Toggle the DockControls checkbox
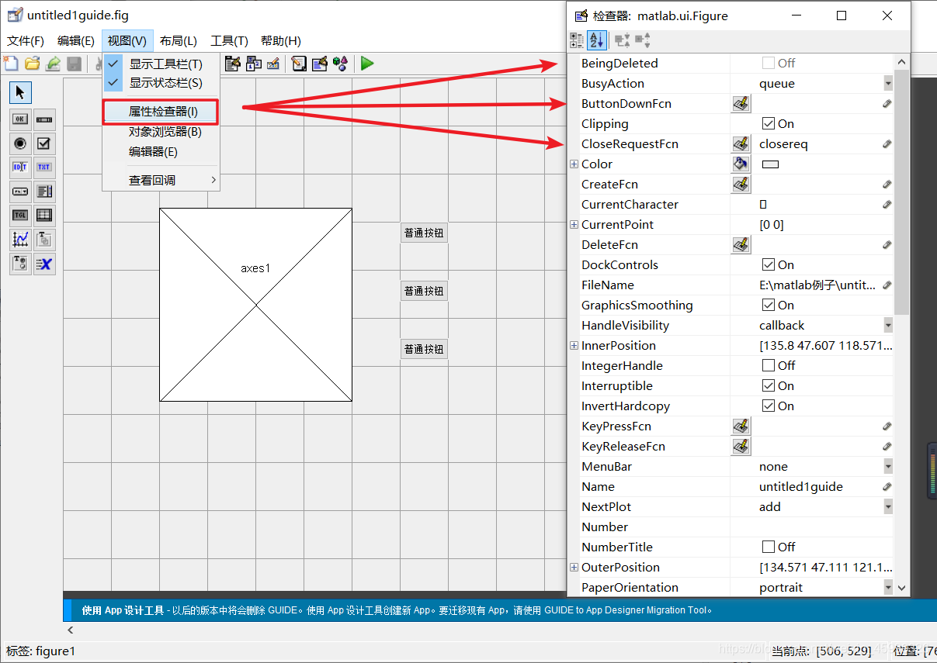 pyautogui.click(x=769, y=264)
